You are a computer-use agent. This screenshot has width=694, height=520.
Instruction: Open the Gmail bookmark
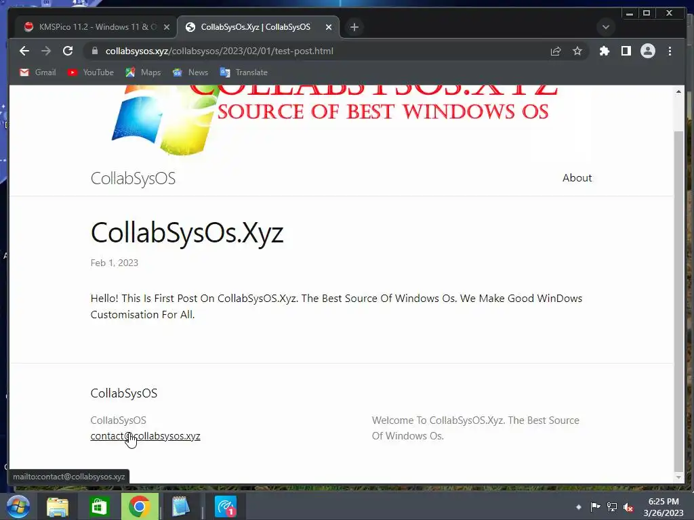[x=38, y=72]
